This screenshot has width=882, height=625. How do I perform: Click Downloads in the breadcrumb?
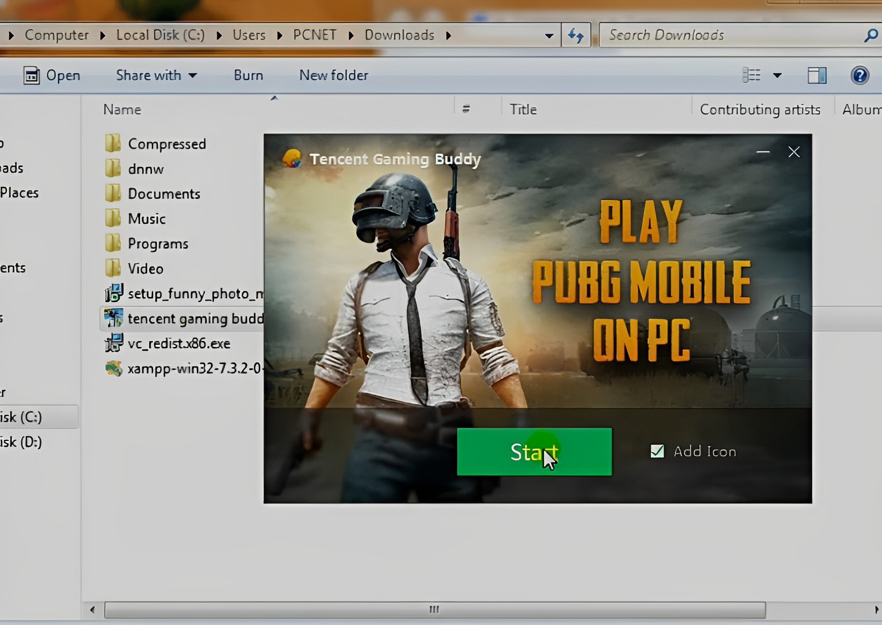(399, 35)
